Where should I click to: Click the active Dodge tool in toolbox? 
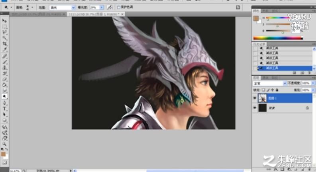[x=4, y=96]
